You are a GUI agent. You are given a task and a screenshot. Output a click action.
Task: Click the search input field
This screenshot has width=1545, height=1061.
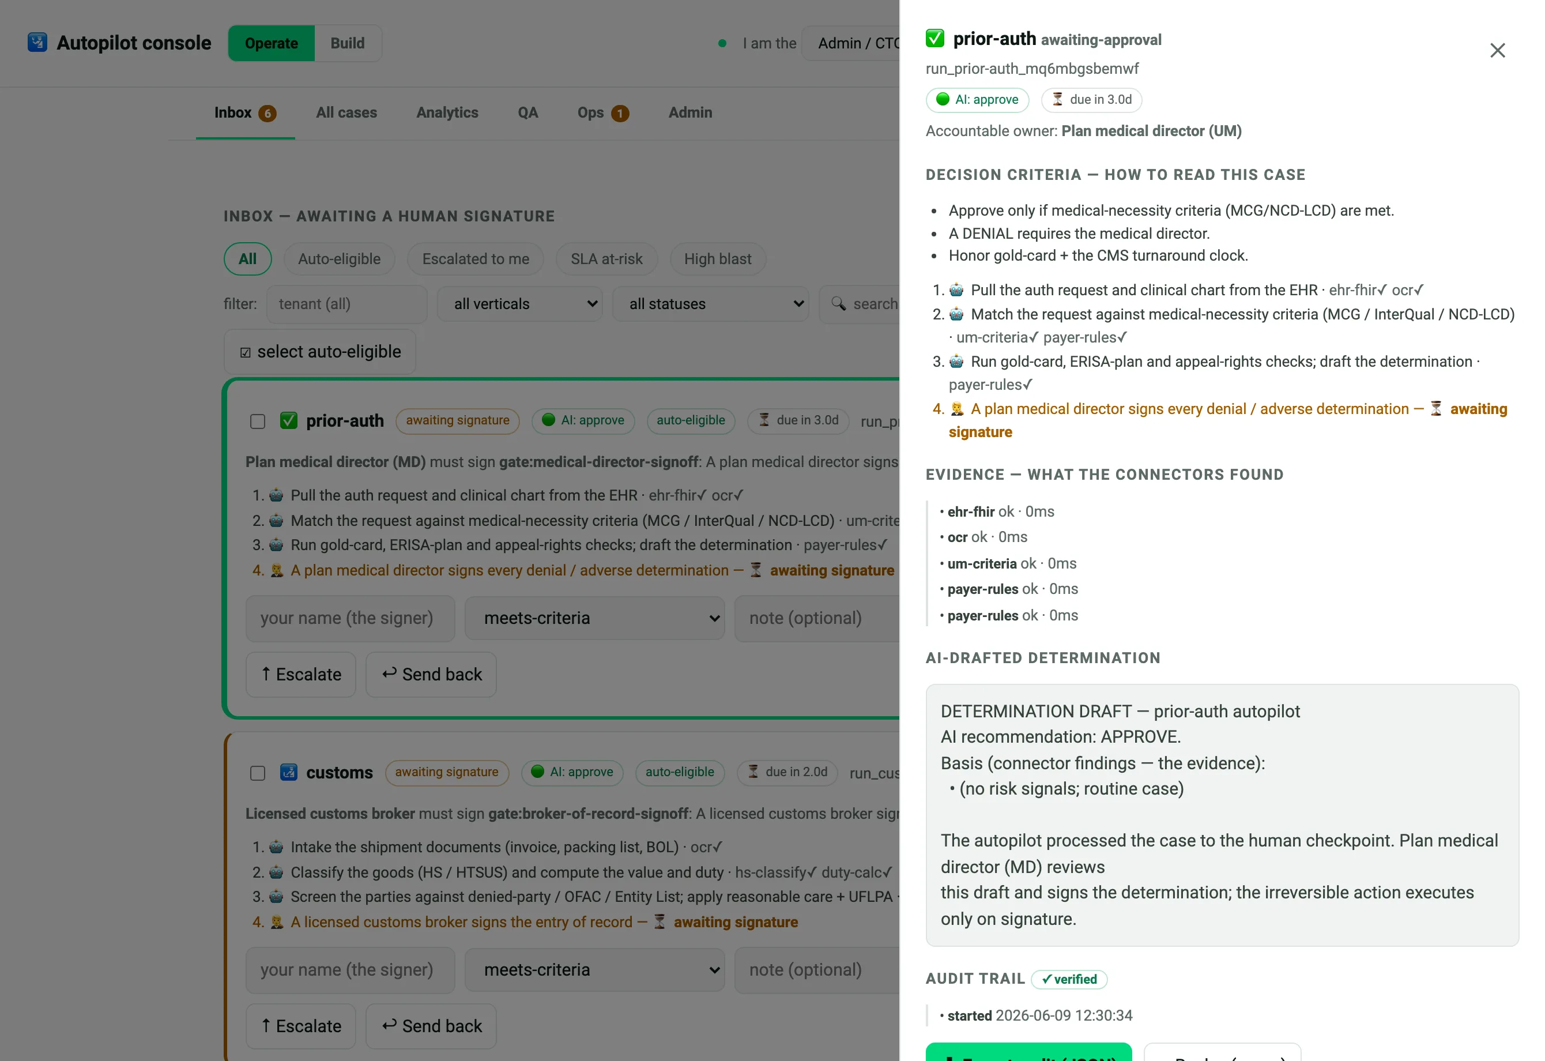pos(860,304)
